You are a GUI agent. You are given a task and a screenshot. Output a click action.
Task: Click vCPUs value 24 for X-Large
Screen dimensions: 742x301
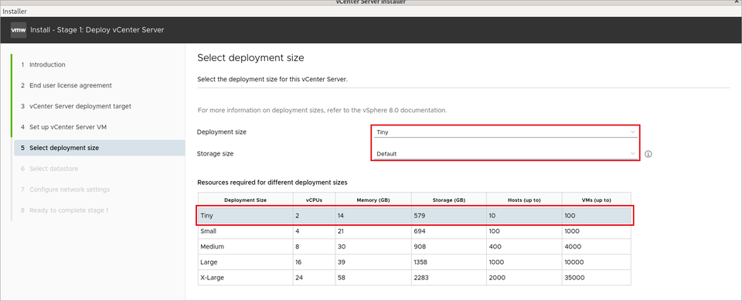tap(299, 278)
